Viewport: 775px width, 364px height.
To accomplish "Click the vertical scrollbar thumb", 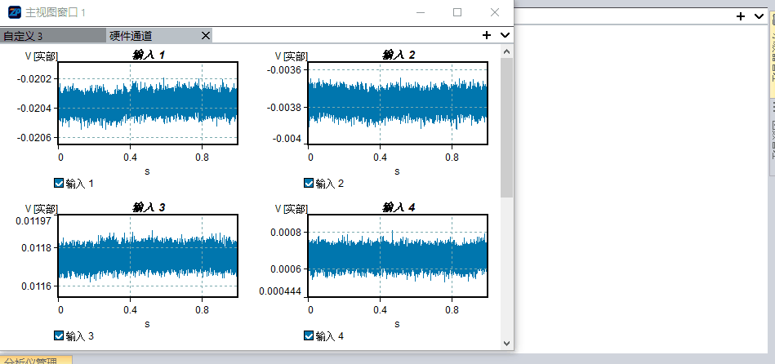I will click(506, 127).
